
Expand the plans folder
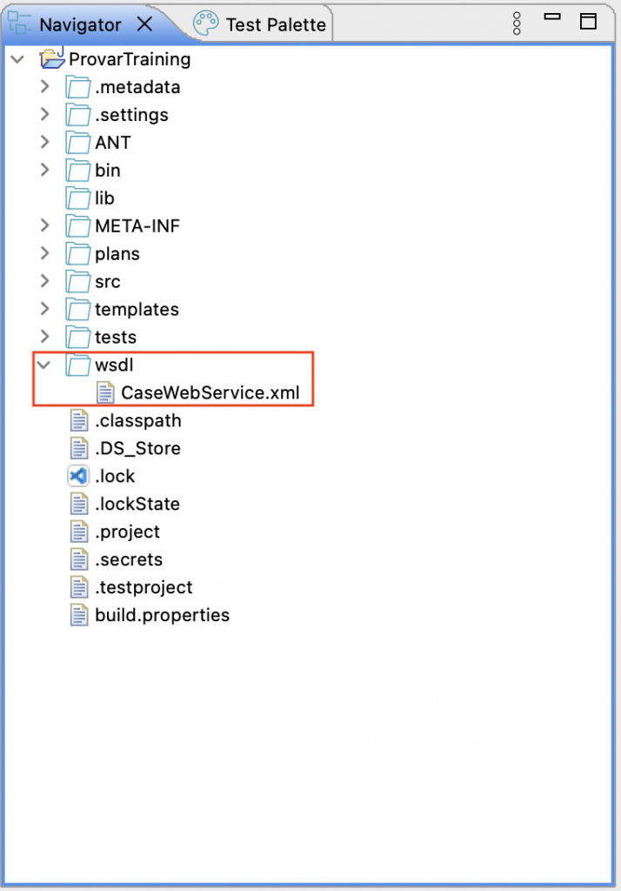point(44,253)
